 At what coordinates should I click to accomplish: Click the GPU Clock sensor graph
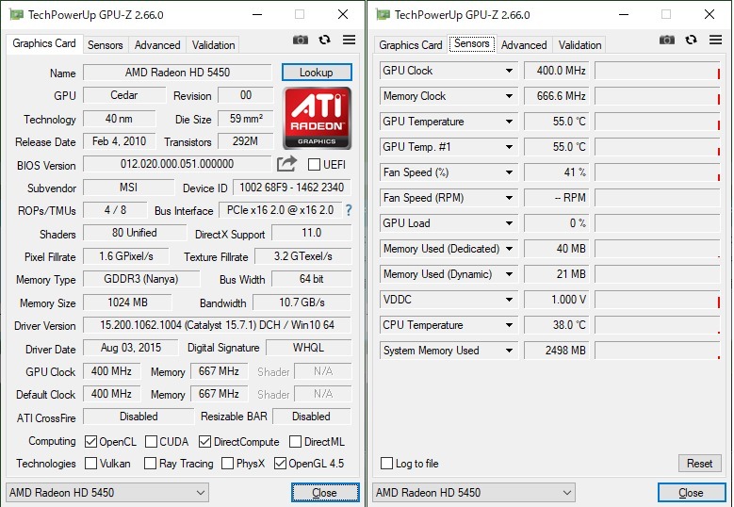pyautogui.click(x=658, y=71)
